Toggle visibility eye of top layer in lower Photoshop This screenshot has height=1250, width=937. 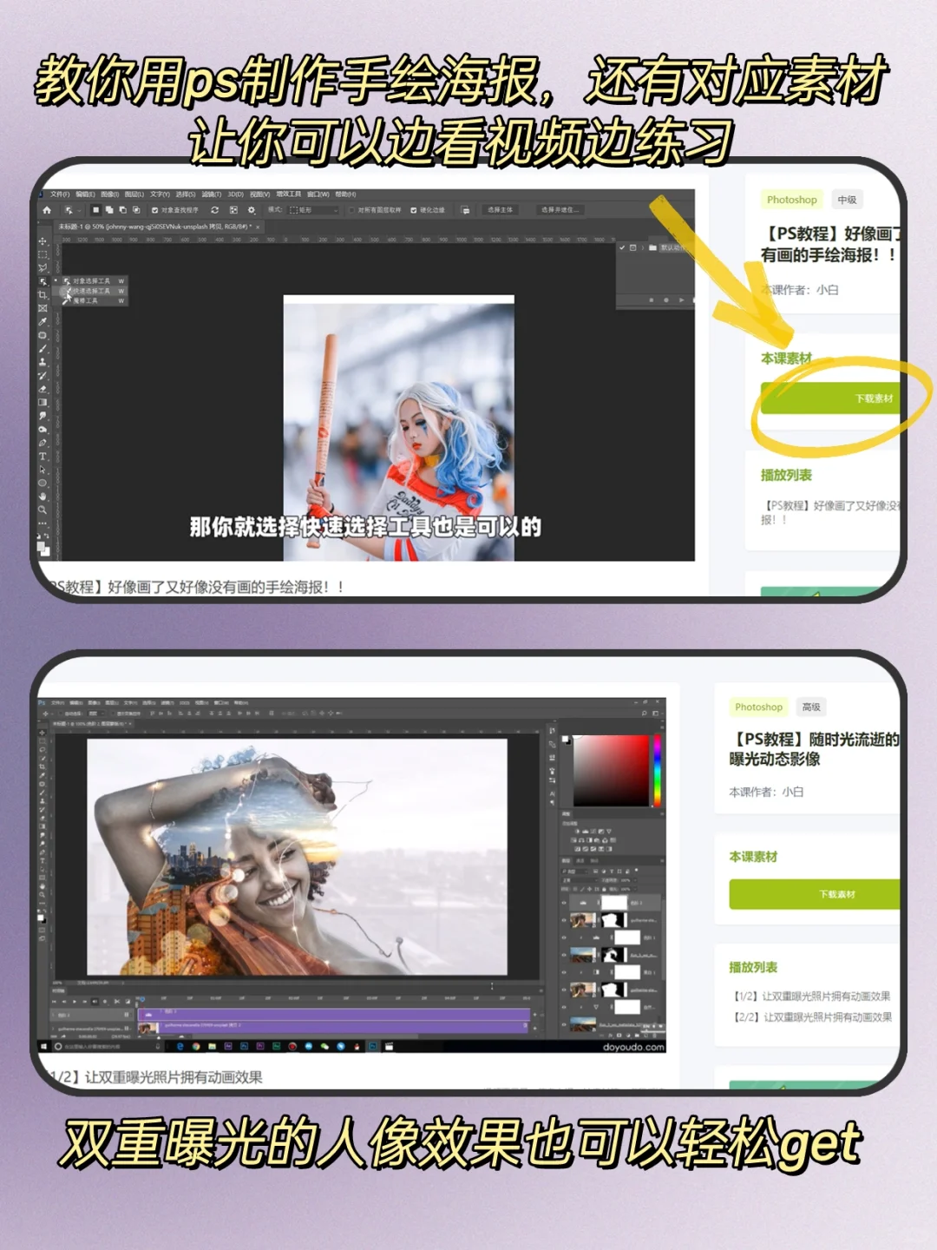point(564,903)
